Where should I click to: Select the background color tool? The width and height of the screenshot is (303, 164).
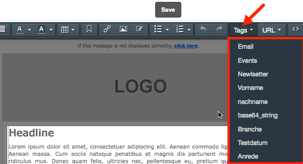coord(41,30)
